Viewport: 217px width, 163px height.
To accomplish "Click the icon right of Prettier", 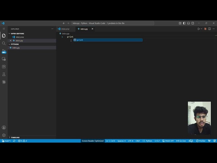I will (x=209, y=141).
